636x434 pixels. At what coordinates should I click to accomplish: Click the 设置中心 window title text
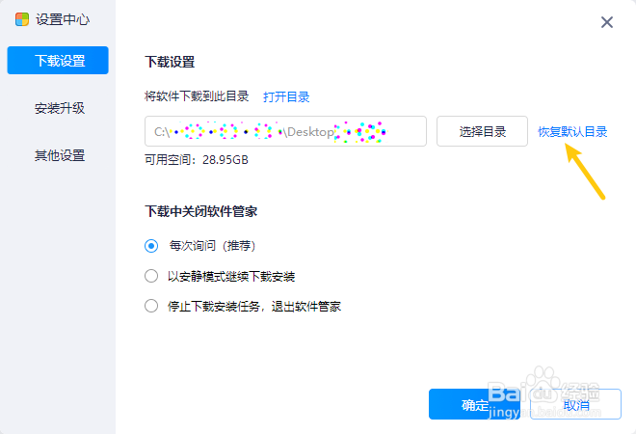(63, 20)
